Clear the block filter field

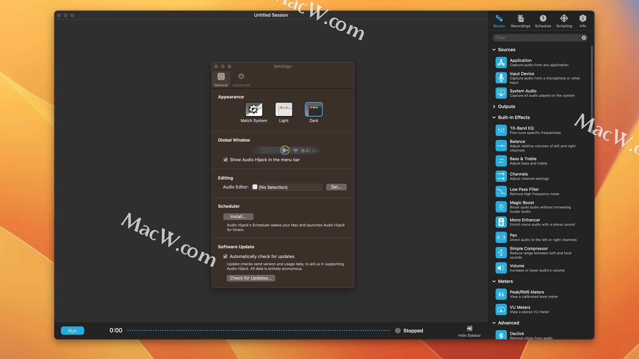(x=584, y=38)
